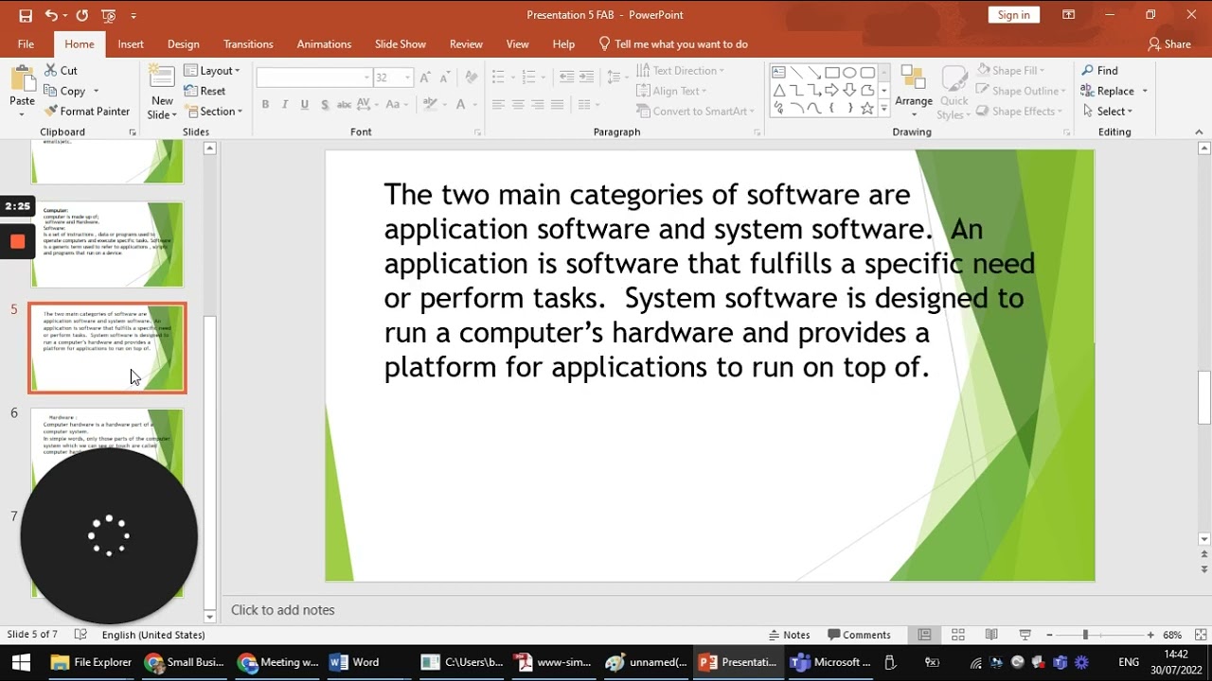Image resolution: width=1212 pixels, height=681 pixels.
Task: Open the Transitions tab
Action: pos(248,44)
